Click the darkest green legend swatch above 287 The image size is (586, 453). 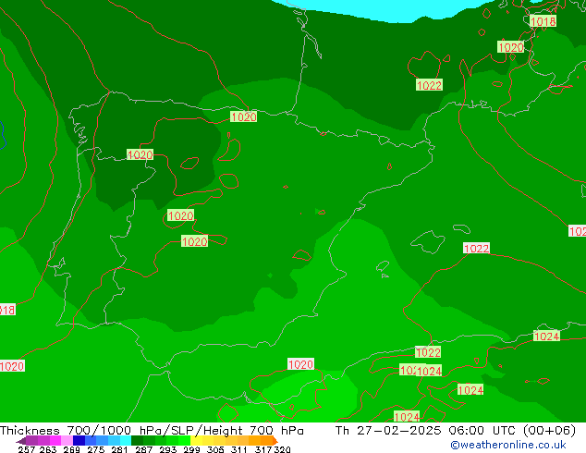click(x=137, y=441)
